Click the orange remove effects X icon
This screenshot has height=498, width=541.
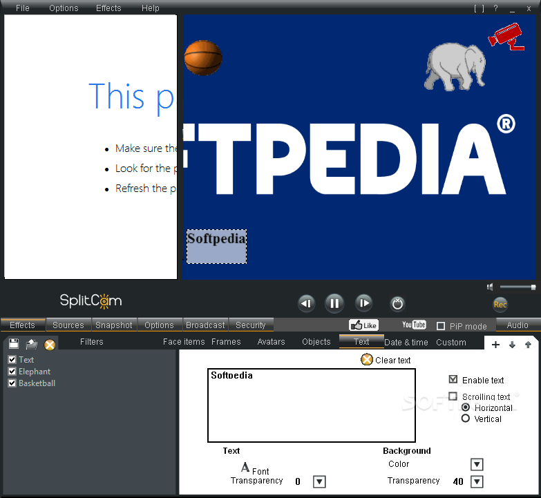point(50,345)
